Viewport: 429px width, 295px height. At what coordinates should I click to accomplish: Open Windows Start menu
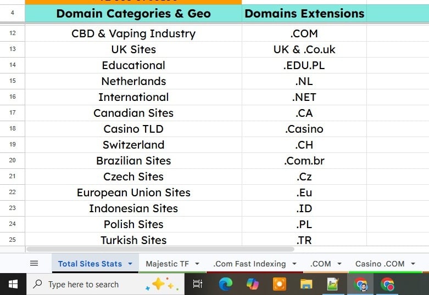13,284
